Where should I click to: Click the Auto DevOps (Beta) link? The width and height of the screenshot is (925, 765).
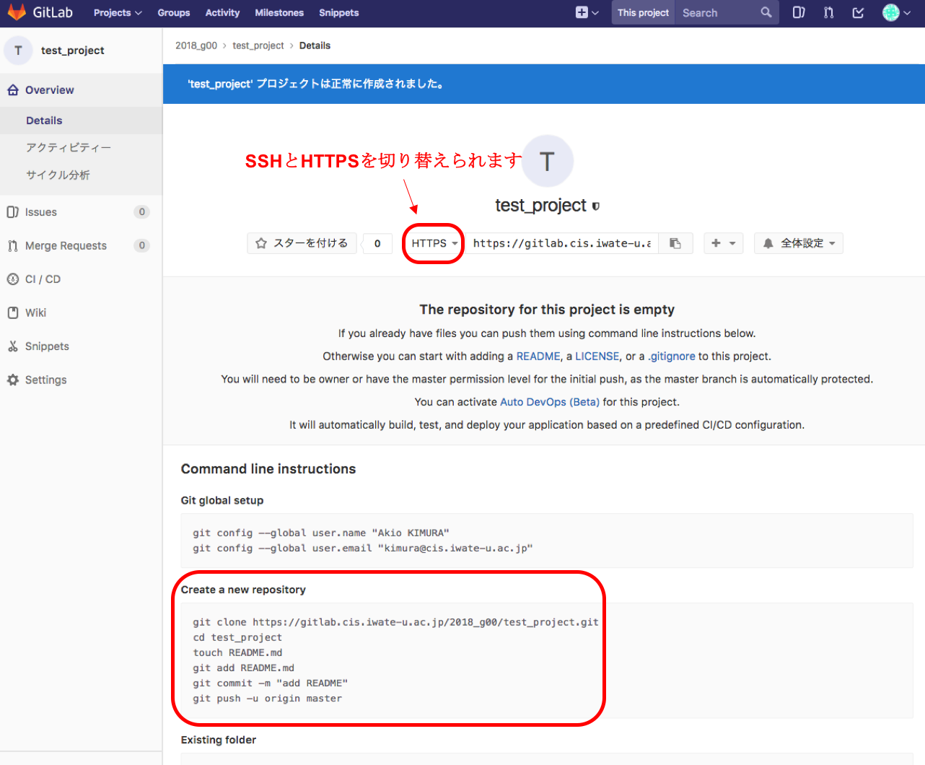[550, 402]
